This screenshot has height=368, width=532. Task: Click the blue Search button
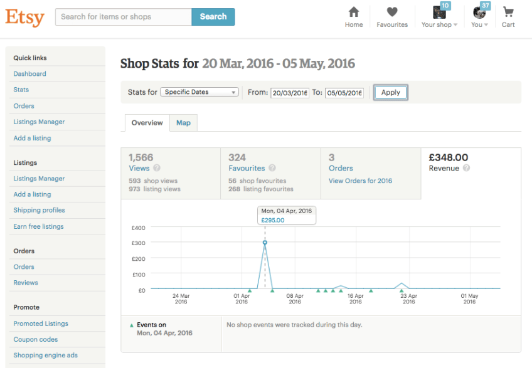tap(213, 17)
